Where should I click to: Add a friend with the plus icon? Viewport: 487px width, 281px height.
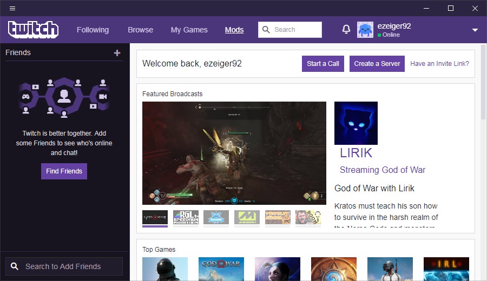click(x=117, y=53)
